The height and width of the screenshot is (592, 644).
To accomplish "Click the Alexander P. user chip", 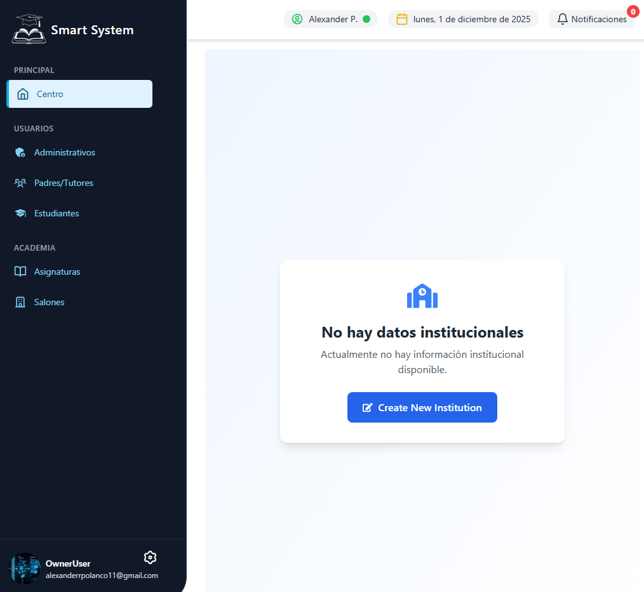I will [x=330, y=19].
